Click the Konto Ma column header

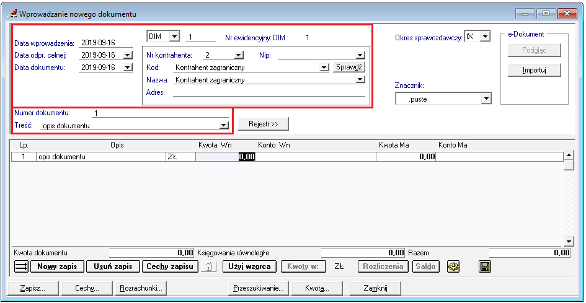tap(453, 145)
